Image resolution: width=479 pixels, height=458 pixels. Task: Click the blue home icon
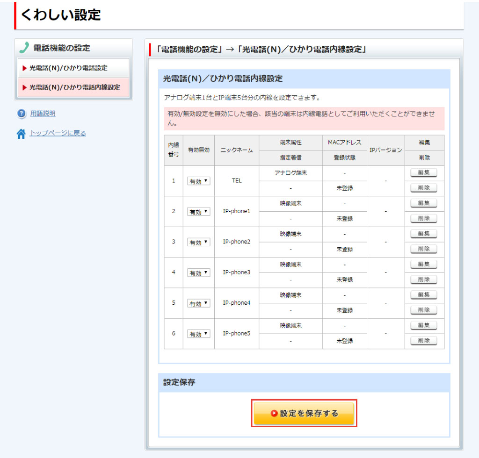[21, 133]
